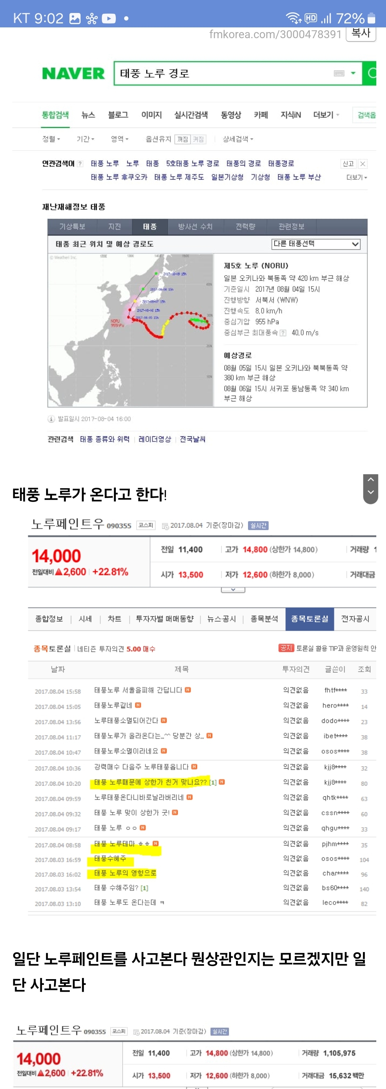Tap the 복사 copy button
This screenshot has width=386, height=1089.
[361, 33]
